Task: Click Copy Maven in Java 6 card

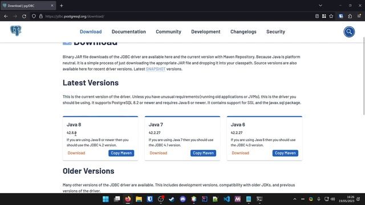Action: coord(285,153)
